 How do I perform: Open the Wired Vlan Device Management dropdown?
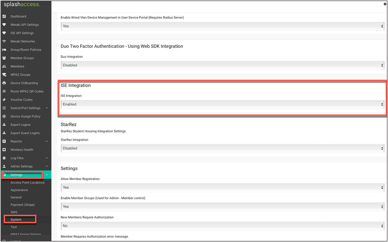[222, 26]
